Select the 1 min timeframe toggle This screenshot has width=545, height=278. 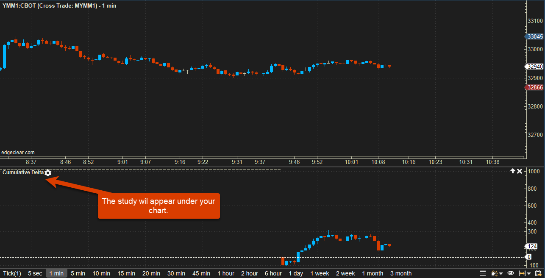[56, 273]
